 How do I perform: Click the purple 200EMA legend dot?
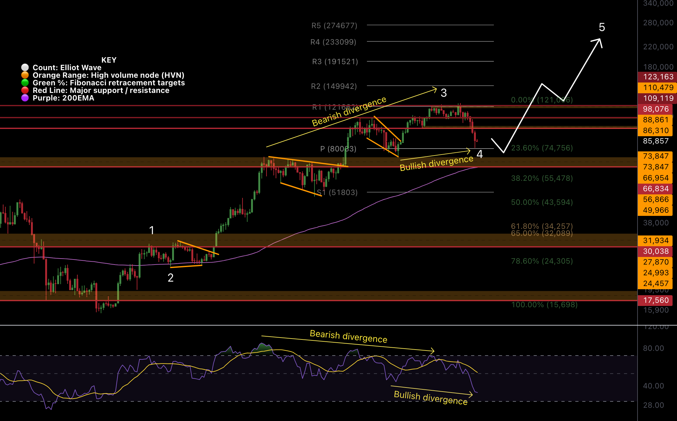point(25,98)
